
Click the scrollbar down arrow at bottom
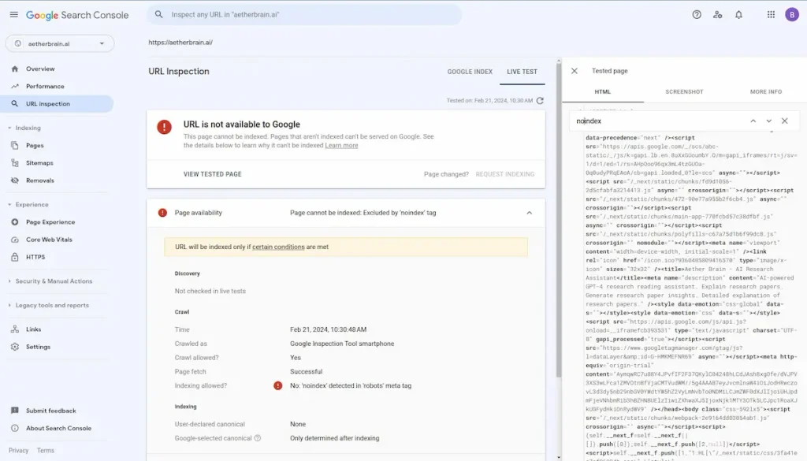[x=559, y=457]
